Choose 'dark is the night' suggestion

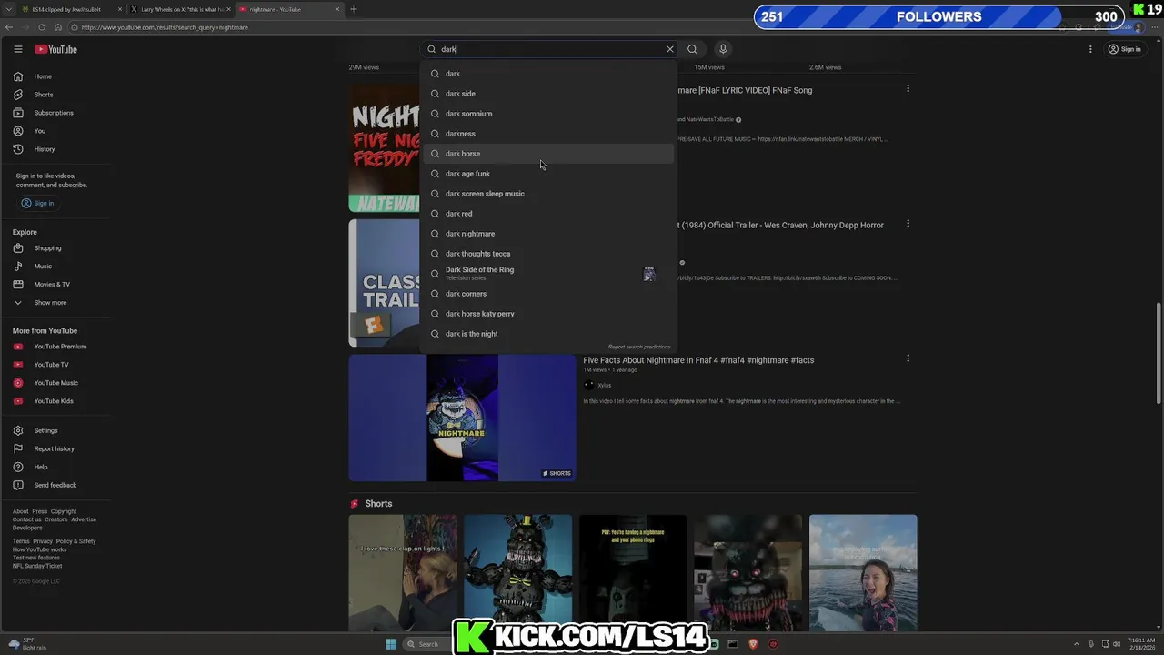coord(548,334)
